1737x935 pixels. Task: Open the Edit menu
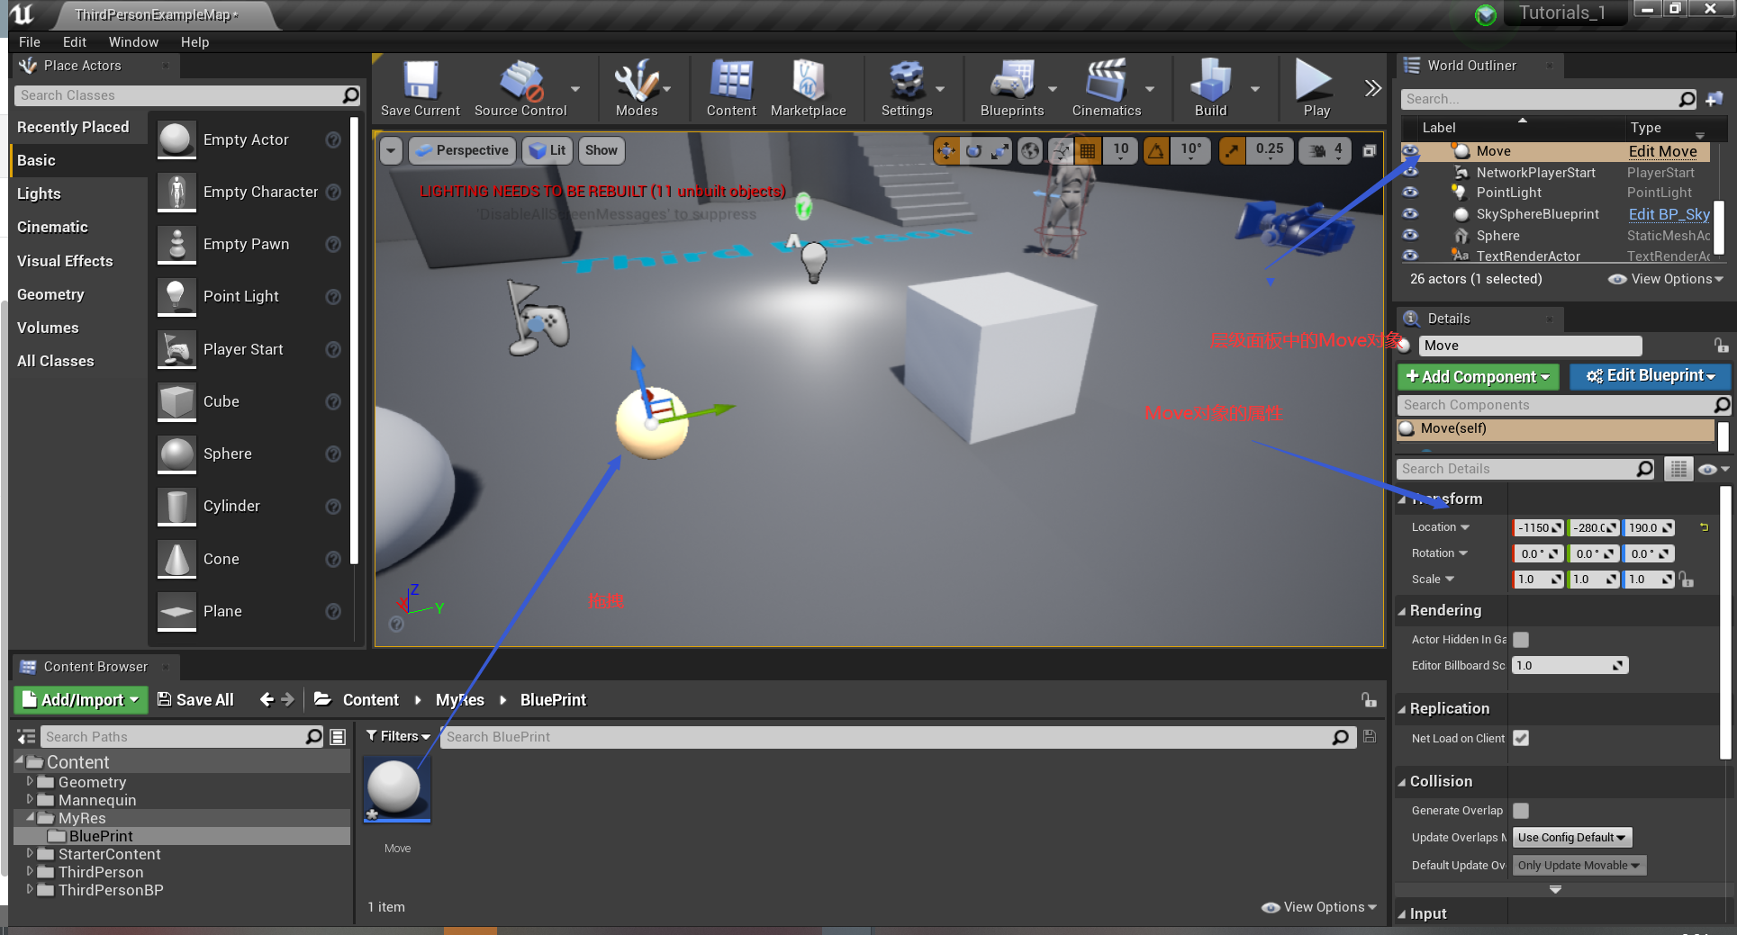coord(75,41)
